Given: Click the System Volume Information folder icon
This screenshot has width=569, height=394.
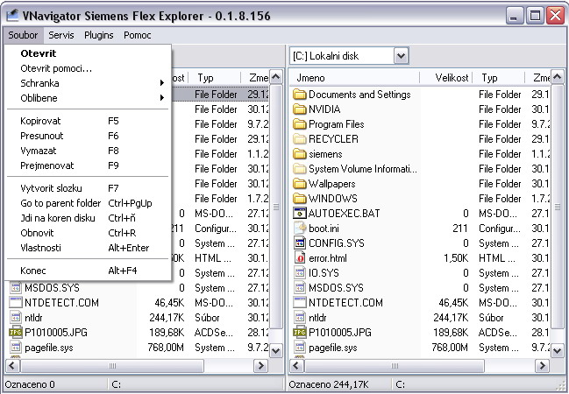Looking at the screenshot, I should [299, 169].
